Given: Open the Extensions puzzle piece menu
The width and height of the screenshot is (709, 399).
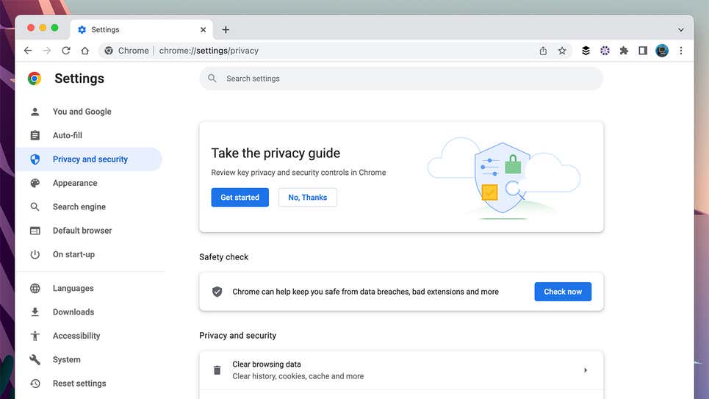Looking at the screenshot, I should 624,51.
